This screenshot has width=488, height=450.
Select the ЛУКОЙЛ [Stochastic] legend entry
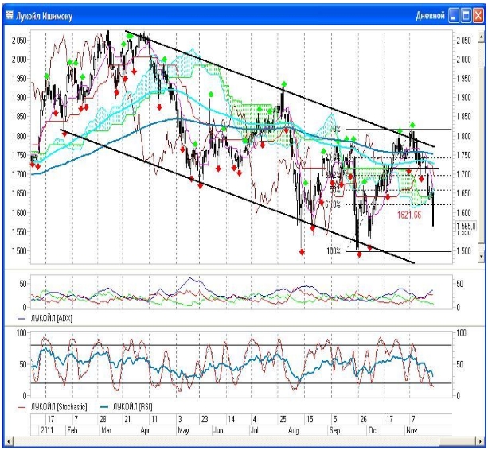point(53,406)
